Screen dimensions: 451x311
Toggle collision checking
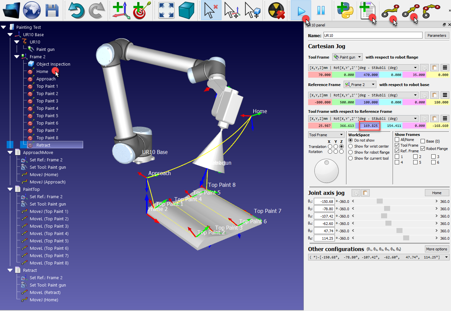tap(276, 10)
